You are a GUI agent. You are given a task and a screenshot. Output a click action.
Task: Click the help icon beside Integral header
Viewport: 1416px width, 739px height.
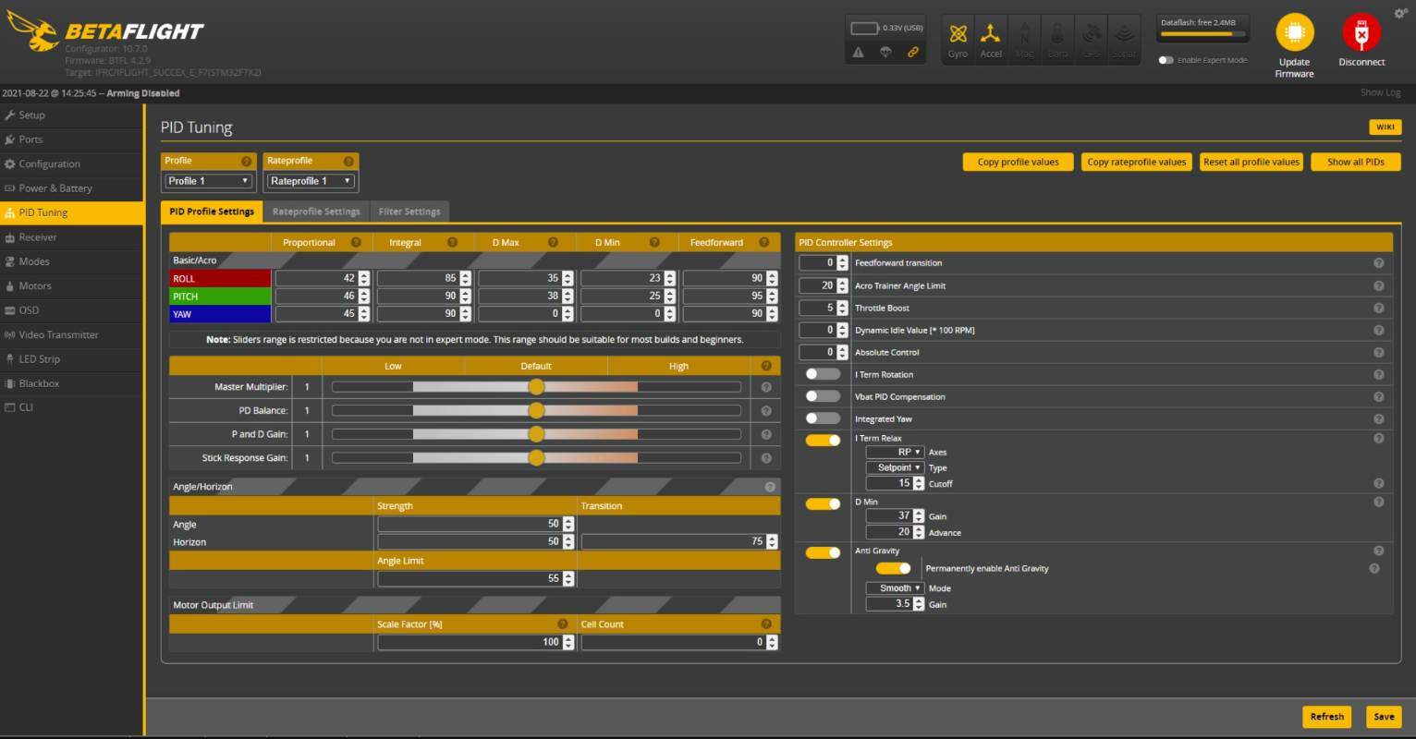click(x=452, y=242)
